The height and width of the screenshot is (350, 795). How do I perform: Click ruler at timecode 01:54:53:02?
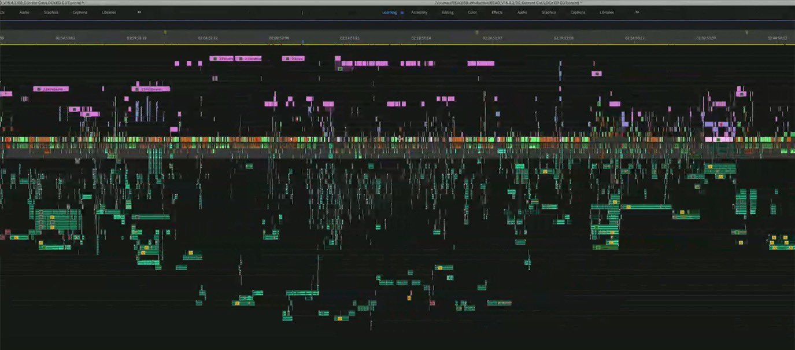click(65, 38)
